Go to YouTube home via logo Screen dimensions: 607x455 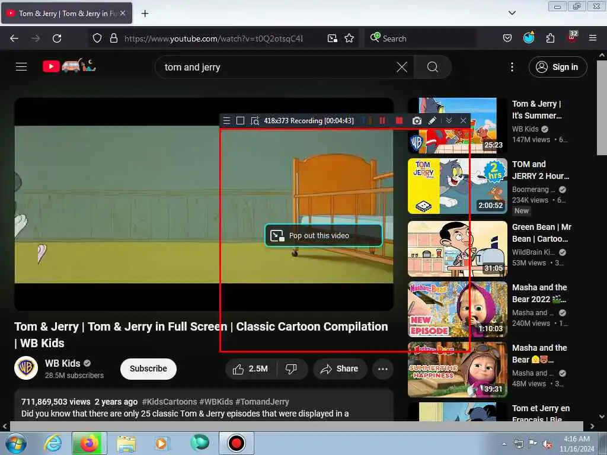pyautogui.click(x=69, y=66)
